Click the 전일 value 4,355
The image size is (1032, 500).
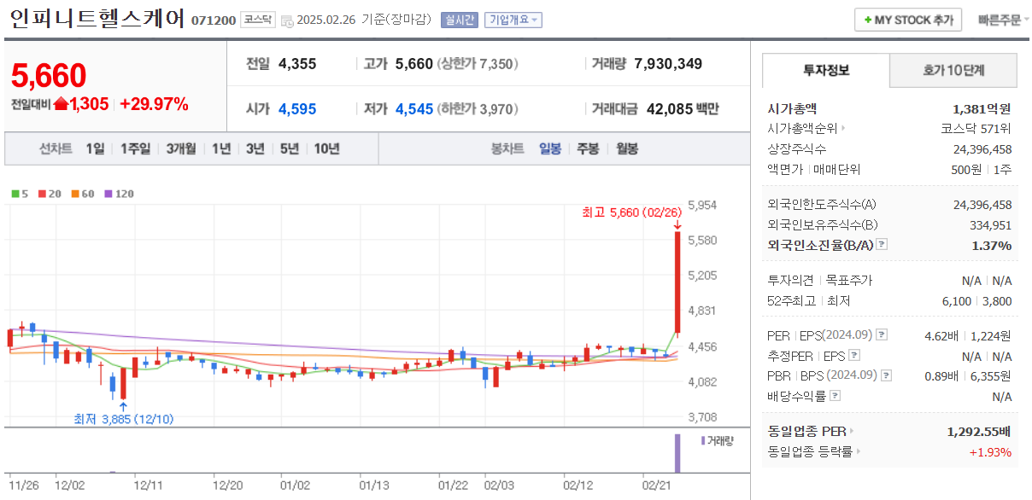pyautogui.click(x=297, y=64)
